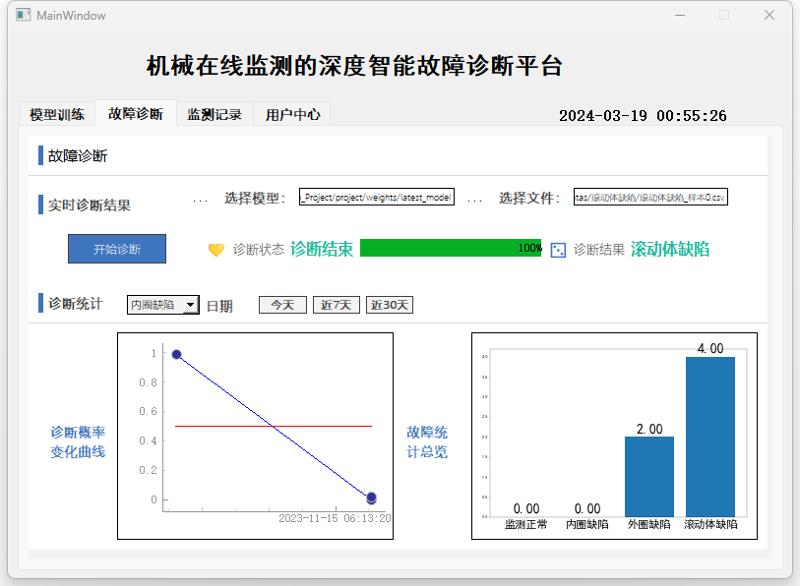The height and width of the screenshot is (586, 800).
Task: Click the dice icon beside diagnosis result
Action: 558,250
